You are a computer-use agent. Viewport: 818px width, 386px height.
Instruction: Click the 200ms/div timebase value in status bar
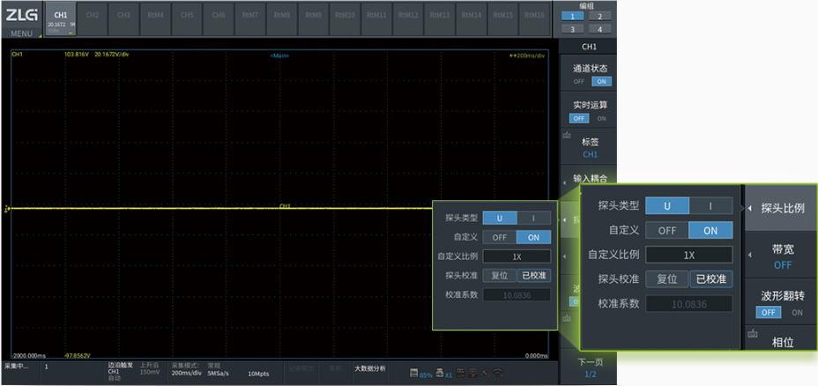click(186, 374)
